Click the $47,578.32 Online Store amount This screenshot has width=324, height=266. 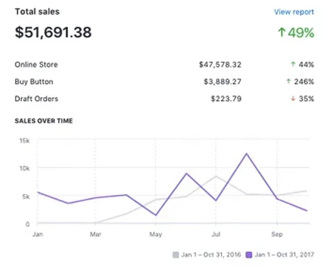tap(220, 65)
